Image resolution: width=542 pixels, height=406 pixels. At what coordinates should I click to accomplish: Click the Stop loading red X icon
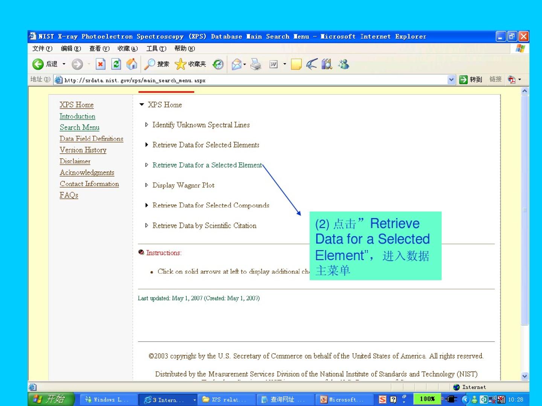click(100, 64)
